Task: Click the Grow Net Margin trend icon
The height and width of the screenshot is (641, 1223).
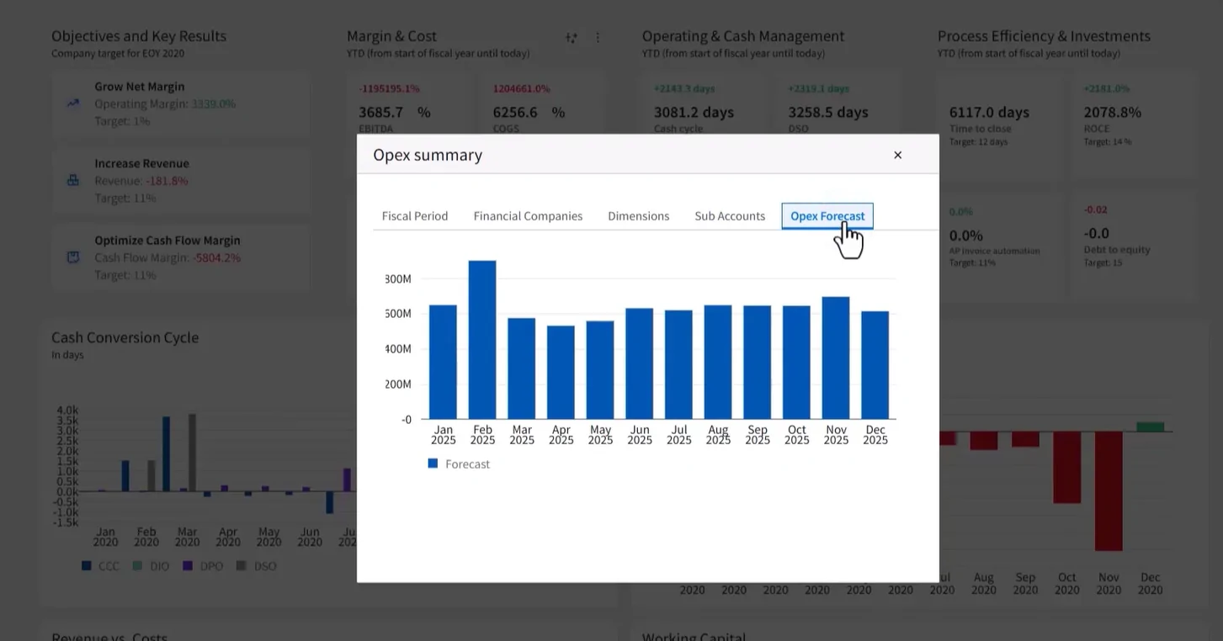Action: click(73, 103)
